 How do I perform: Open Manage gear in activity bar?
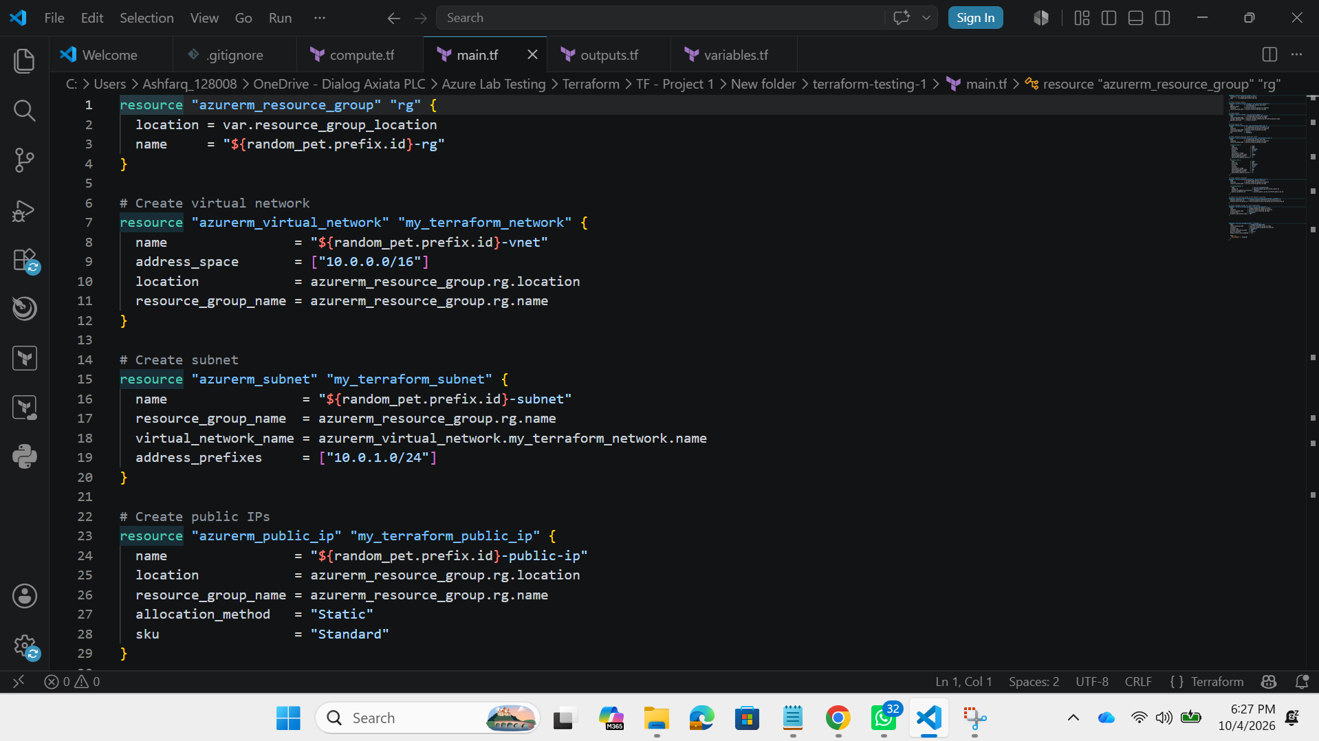(25, 645)
